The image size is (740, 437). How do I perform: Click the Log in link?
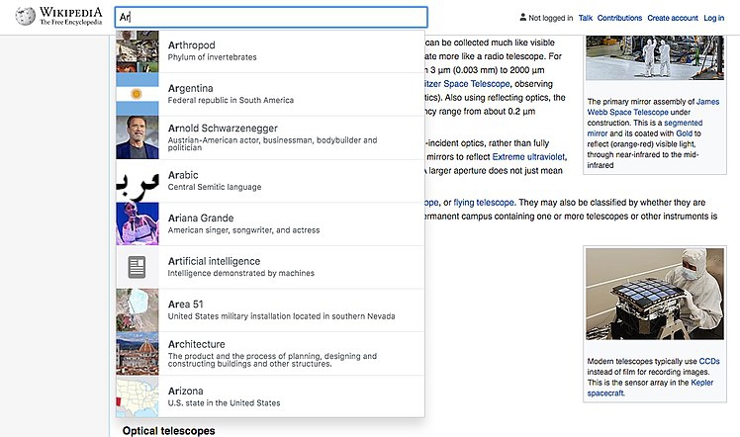click(713, 18)
